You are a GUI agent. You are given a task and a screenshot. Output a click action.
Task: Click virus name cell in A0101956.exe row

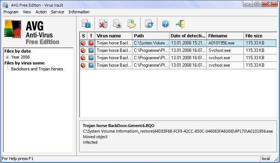[x=113, y=43]
